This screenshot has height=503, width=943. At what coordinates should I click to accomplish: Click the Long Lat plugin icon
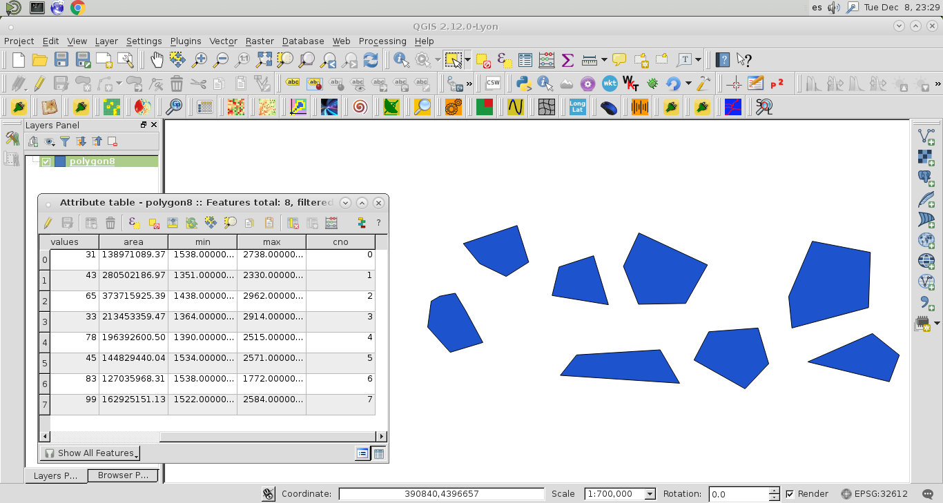(x=578, y=107)
